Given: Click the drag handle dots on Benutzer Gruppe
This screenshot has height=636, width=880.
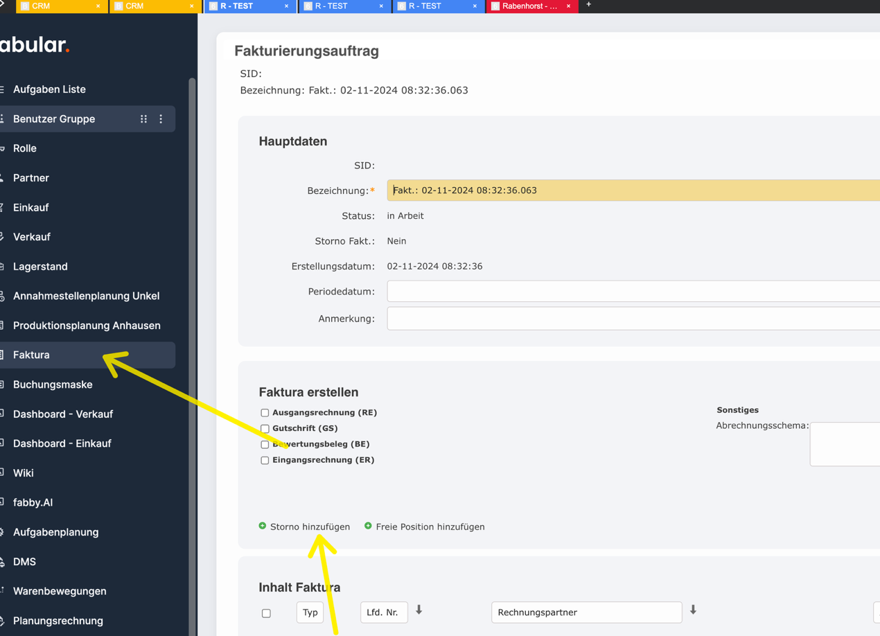Looking at the screenshot, I should pos(143,118).
